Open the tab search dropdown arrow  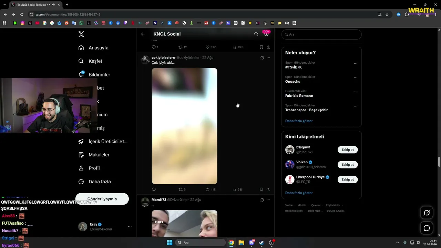(x=4, y=5)
